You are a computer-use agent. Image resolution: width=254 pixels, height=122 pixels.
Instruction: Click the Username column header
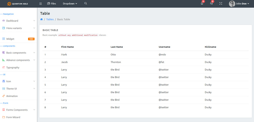point(164,47)
